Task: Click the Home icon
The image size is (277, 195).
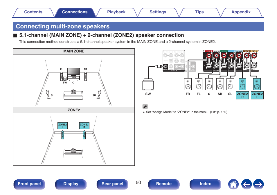Action: [x=233, y=184]
